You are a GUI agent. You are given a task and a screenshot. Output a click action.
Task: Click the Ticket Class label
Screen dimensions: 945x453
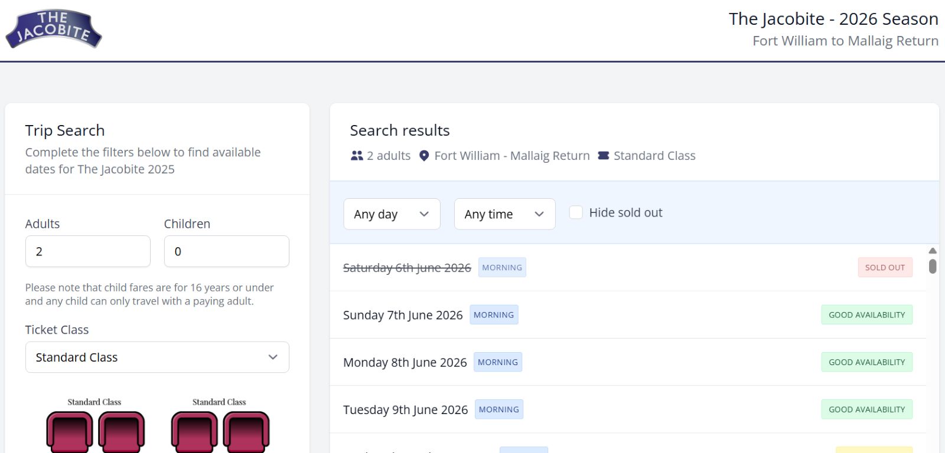pyautogui.click(x=57, y=330)
